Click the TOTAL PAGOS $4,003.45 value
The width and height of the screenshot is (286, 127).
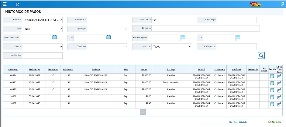pyautogui.click(x=275, y=122)
